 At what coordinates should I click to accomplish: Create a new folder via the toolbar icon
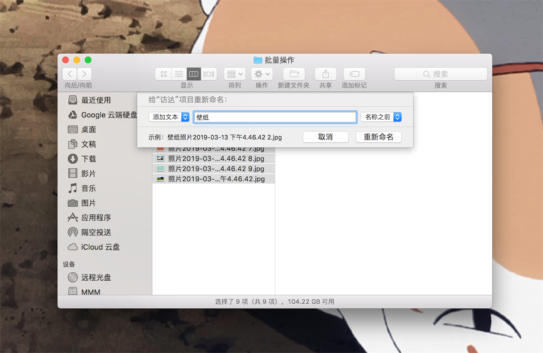coord(294,74)
